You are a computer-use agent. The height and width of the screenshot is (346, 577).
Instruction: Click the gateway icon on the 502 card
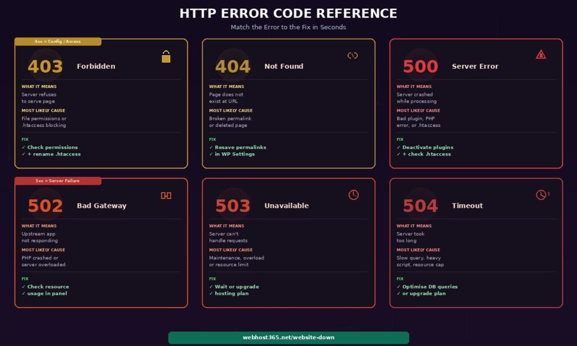166,195
